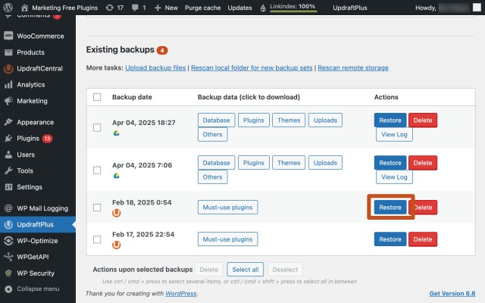Download Database from Apr 04 18:27 backup

216,120
